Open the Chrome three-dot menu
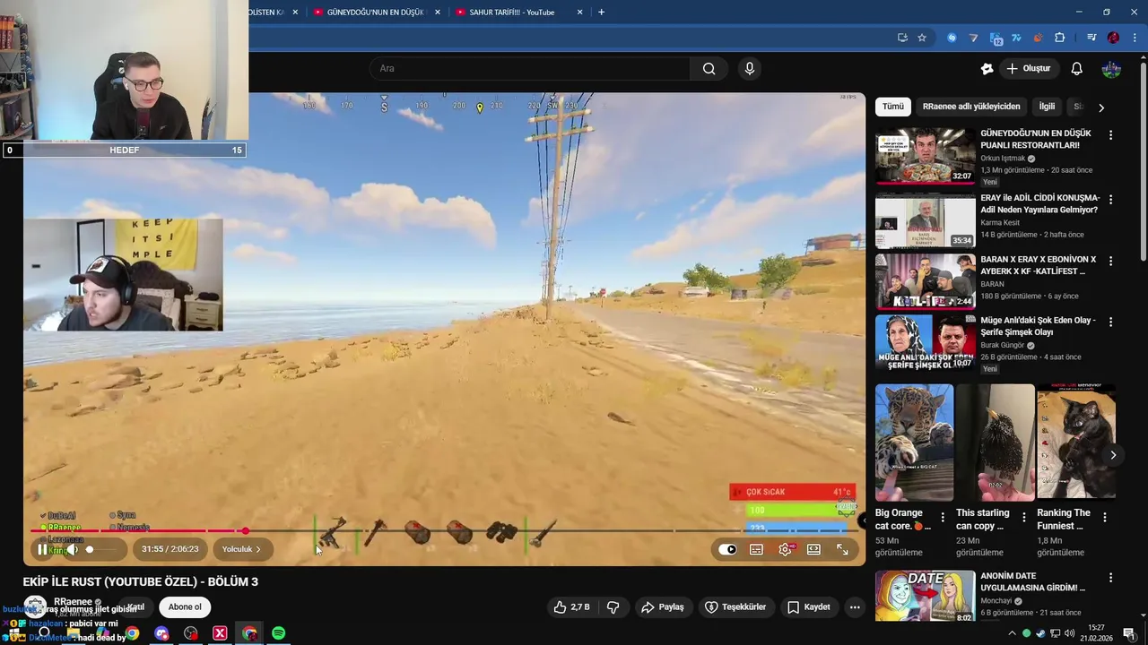 (x=1135, y=38)
